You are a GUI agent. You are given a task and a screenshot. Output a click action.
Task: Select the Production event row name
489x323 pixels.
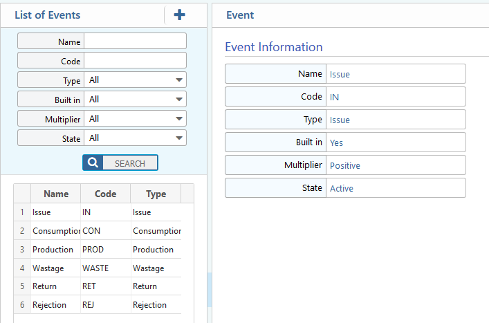tap(53, 250)
